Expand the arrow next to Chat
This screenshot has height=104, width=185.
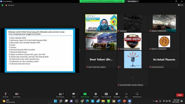pyautogui.click(x=77, y=94)
